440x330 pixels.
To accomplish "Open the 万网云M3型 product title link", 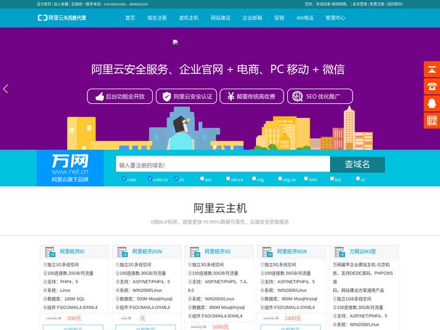I will pyautogui.click(x=362, y=251).
